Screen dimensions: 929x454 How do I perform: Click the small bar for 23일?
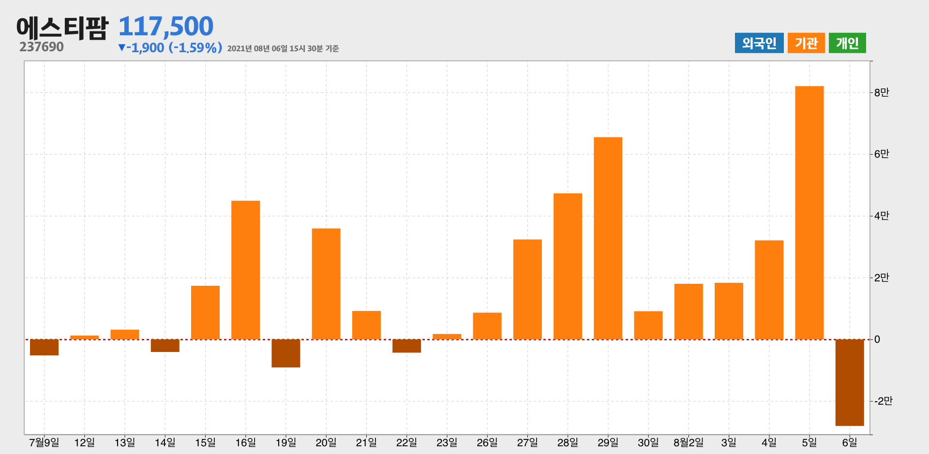pyautogui.click(x=447, y=337)
